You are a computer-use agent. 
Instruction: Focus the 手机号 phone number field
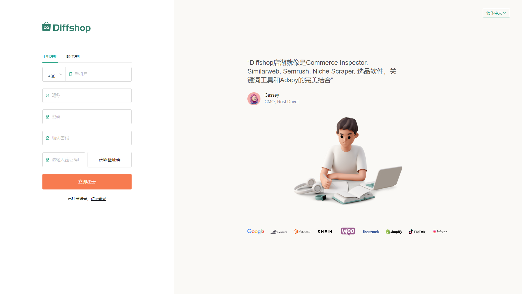tap(99, 74)
